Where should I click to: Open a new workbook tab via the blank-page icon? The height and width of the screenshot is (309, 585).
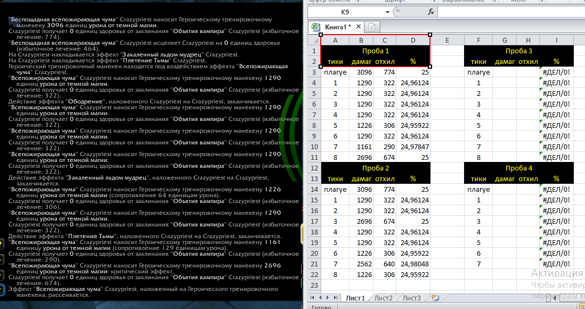371,27
